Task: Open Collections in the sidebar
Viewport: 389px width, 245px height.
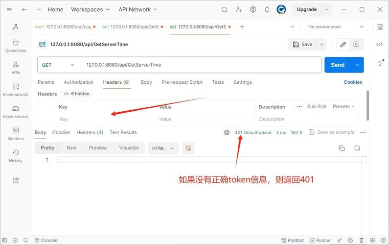Action: coord(16,46)
